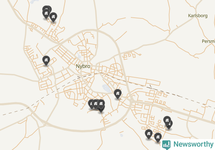Open the rightmost house marker in the northwest cluster
Viewport: 215px width, 150px height.
click(x=53, y=17)
